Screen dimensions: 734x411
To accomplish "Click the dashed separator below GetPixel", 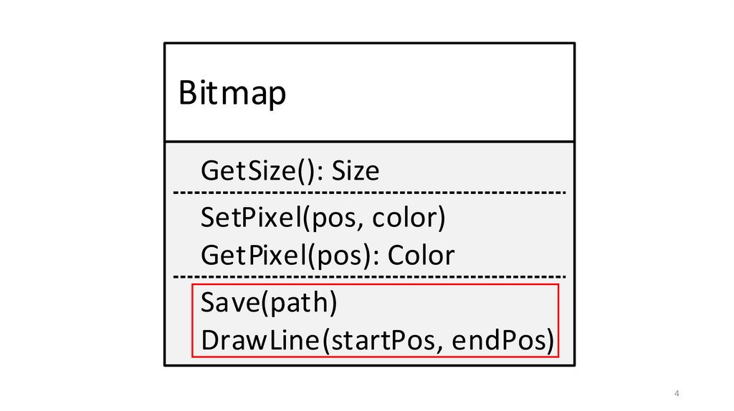I will [369, 276].
